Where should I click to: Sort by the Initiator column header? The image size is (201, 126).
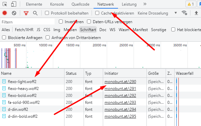click(125, 73)
